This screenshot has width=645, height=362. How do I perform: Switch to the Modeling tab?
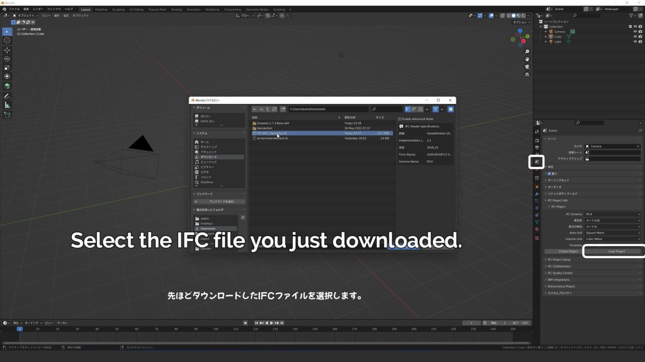pyautogui.click(x=101, y=9)
